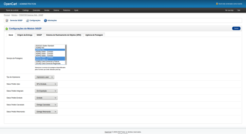
Task: Click Ver sua loja link
Action: 229,10
